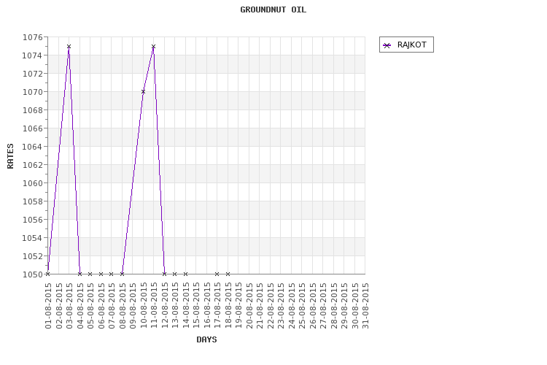Click the RAJKOT legend marker icon
The width and height of the screenshot is (547, 365).
[x=387, y=45]
